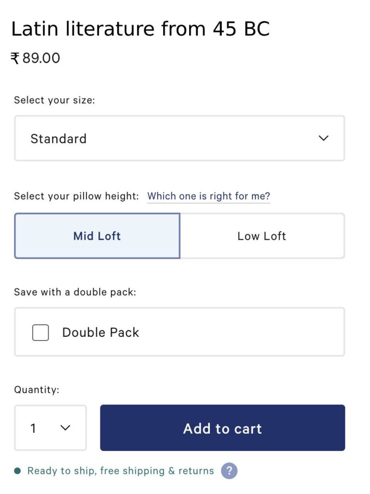Click the Ready to ship shipping message
The width and height of the screenshot is (370, 494).
[x=121, y=471]
